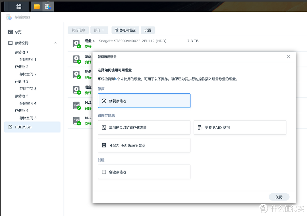Choose 添加硬盘以扩充存储容量 option

pyautogui.click(x=144, y=128)
